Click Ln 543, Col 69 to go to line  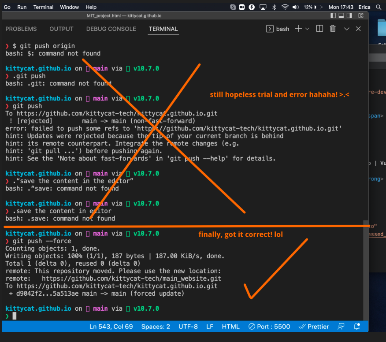pyautogui.click(x=114, y=327)
